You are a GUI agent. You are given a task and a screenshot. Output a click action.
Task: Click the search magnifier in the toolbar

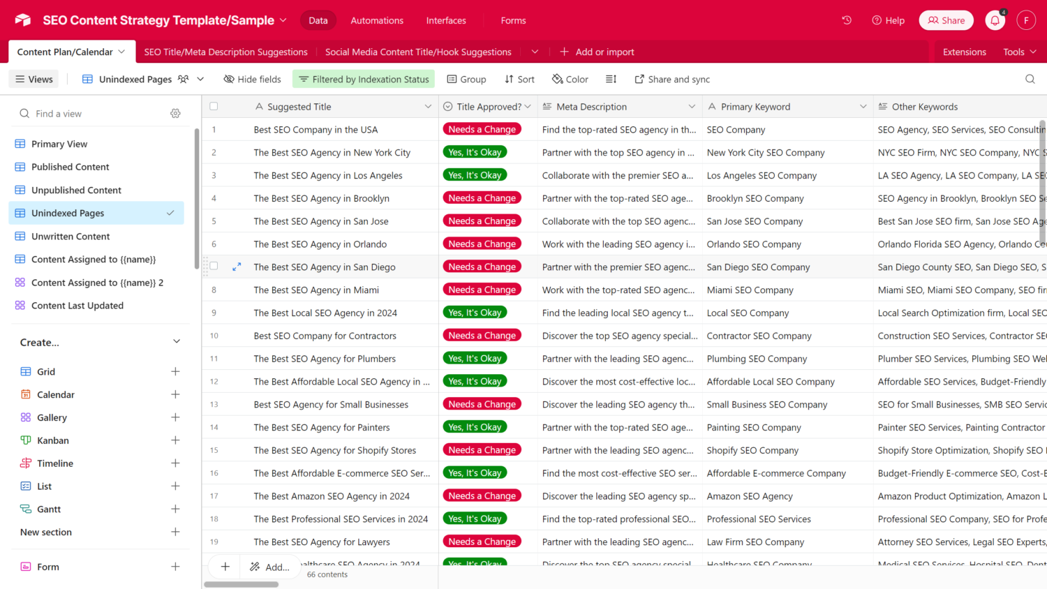[x=1030, y=79]
